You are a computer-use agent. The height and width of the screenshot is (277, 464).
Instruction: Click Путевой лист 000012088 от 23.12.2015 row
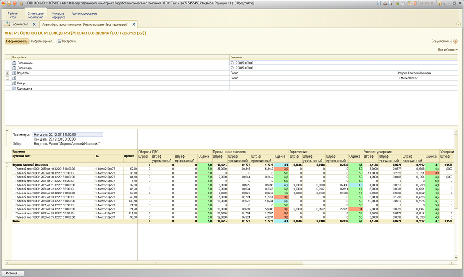(x=45, y=201)
